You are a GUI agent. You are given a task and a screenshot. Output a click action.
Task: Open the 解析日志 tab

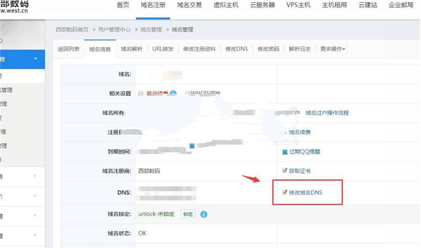coord(299,49)
